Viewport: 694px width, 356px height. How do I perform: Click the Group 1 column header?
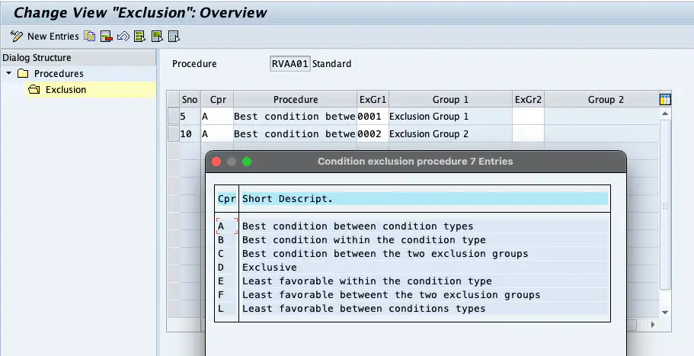(x=450, y=100)
